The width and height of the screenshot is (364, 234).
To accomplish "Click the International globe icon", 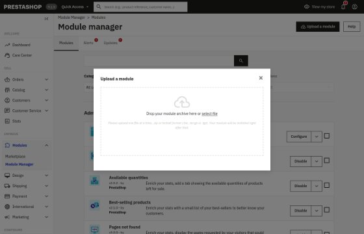I will point(7,207).
